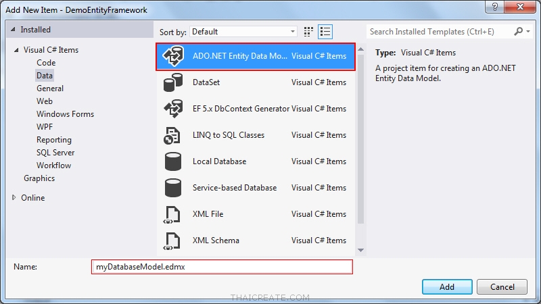The height and width of the screenshot is (304, 541).
Task: Click the XML Schema icon
Action: click(x=172, y=240)
